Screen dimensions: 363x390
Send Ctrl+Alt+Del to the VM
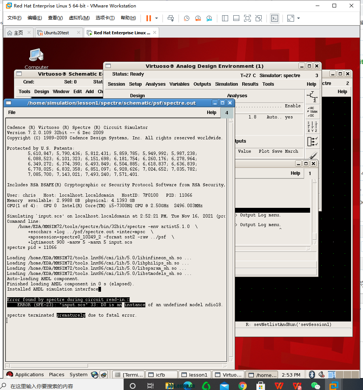coord(171,18)
